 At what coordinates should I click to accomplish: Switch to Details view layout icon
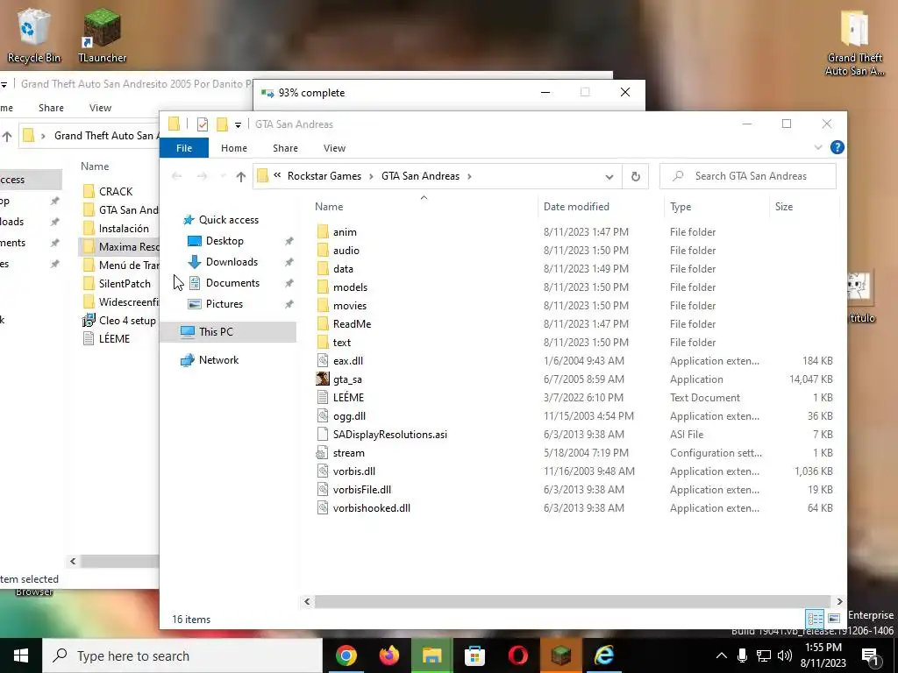(815, 619)
